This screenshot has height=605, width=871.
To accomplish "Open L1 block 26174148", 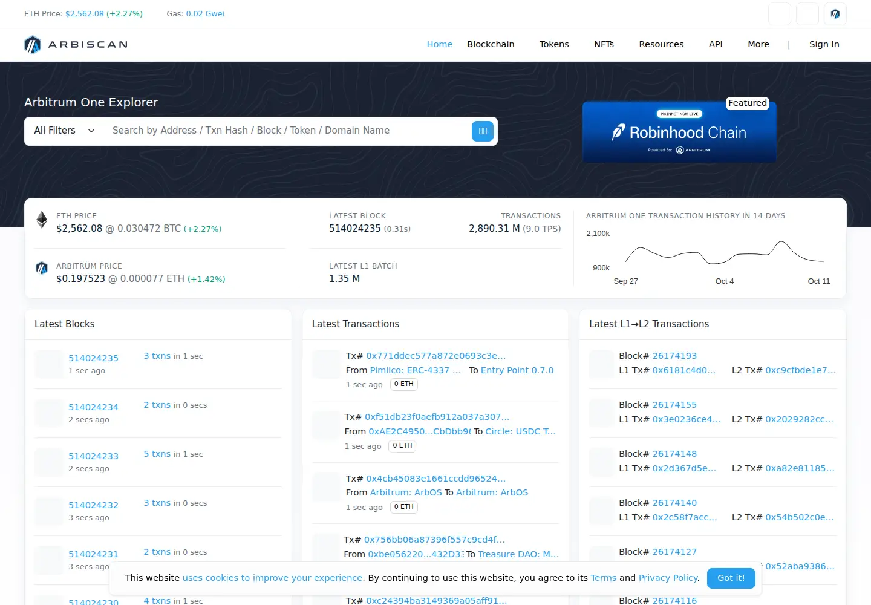I will (x=674, y=454).
